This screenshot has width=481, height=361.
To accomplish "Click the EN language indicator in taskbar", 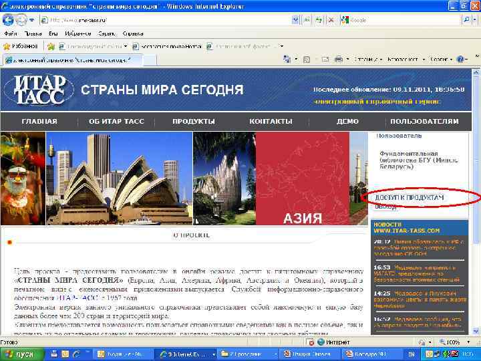I will pos(412,354).
